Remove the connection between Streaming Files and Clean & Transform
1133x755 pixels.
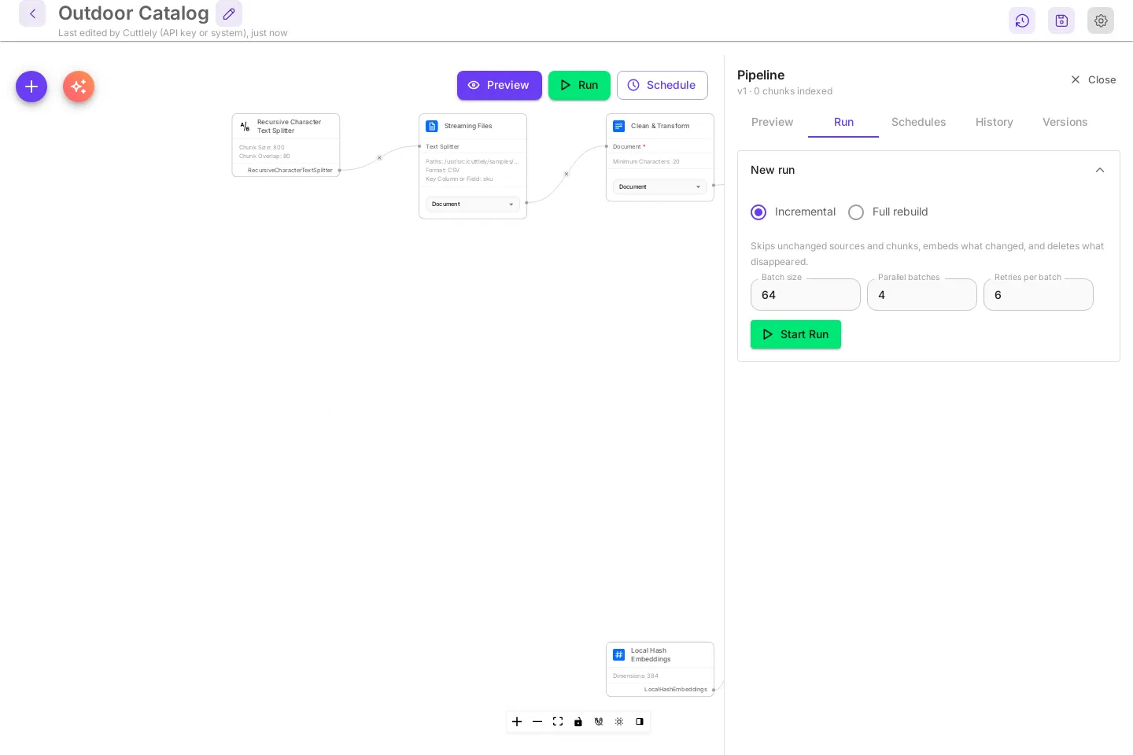point(566,174)
